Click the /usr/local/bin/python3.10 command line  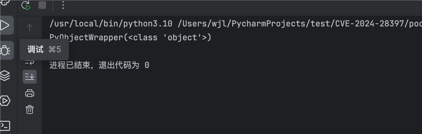click(111, 24)
